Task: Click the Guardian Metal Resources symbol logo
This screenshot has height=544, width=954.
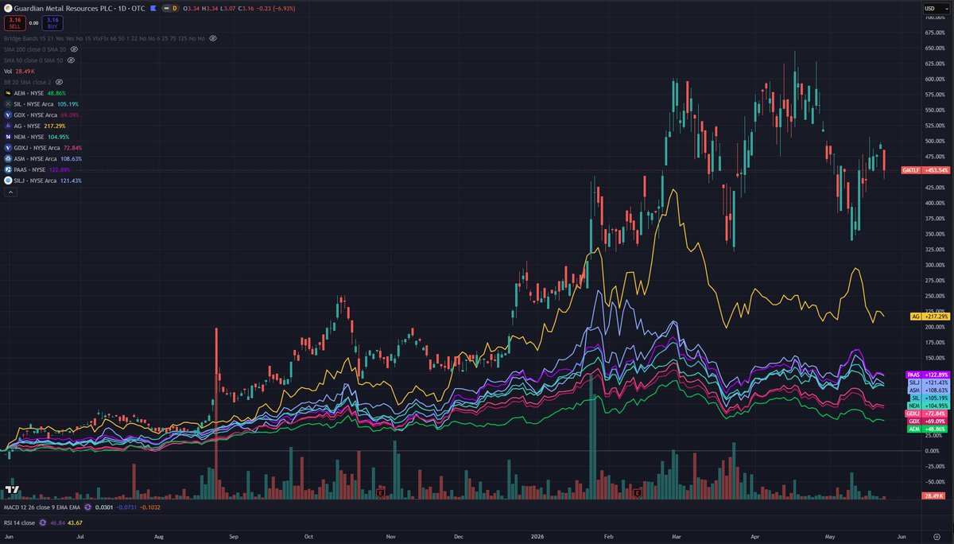Action: pos(9,8)
